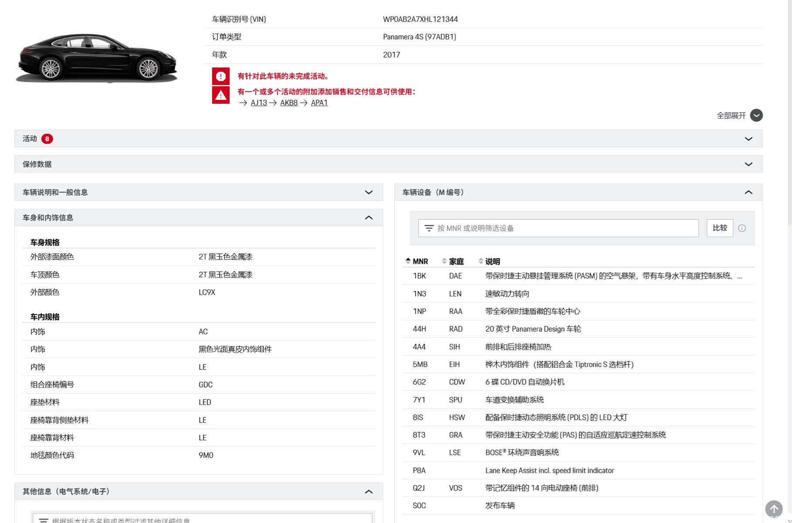Click the seat combination code GDC
The height and width of the screenshot is (523, 792).
(206, 385)
